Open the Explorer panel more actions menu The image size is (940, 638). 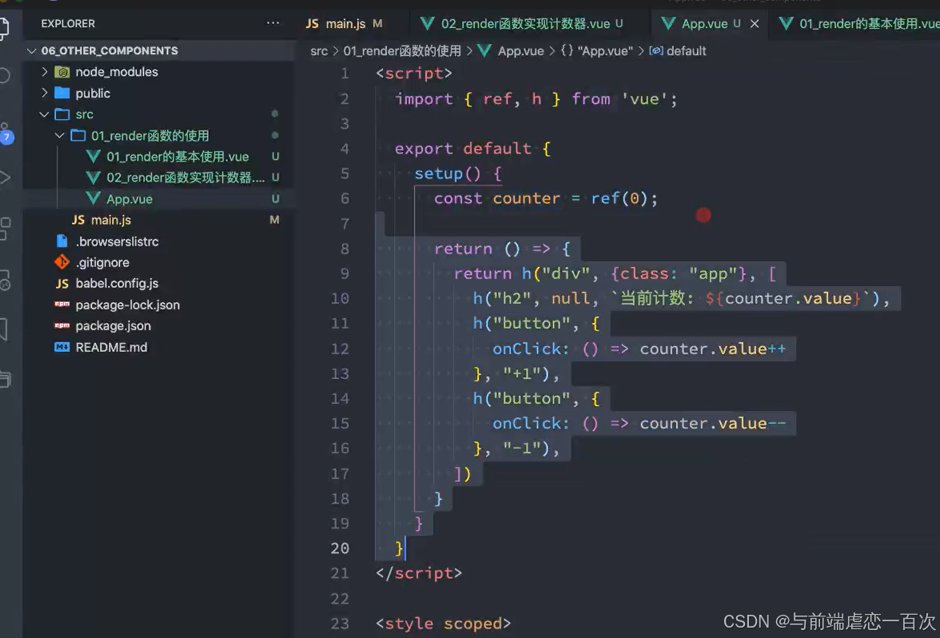pos(273,23)
